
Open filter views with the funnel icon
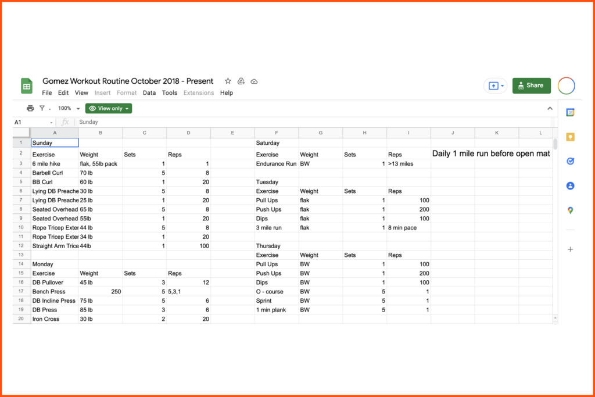pos(42,108)
